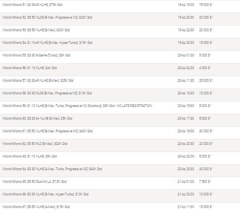240x211 pixels.
Task: Select MicroMillions 67 $5.50 NLHE 4-Max
Action: click(x=36, y=207)
